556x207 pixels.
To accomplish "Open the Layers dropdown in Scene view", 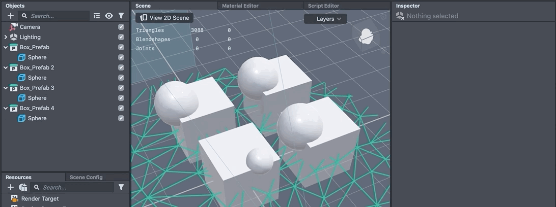I will 325,19.
